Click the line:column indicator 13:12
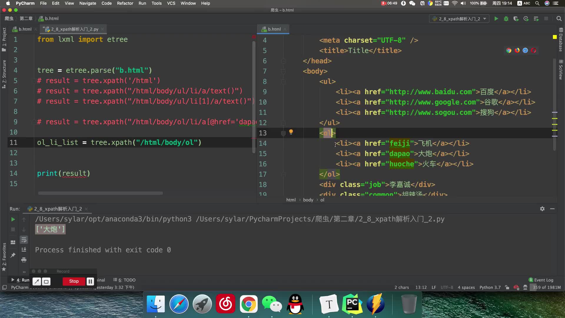The height and width of the screenshot is (318, 565). click(x=421, y=287)
